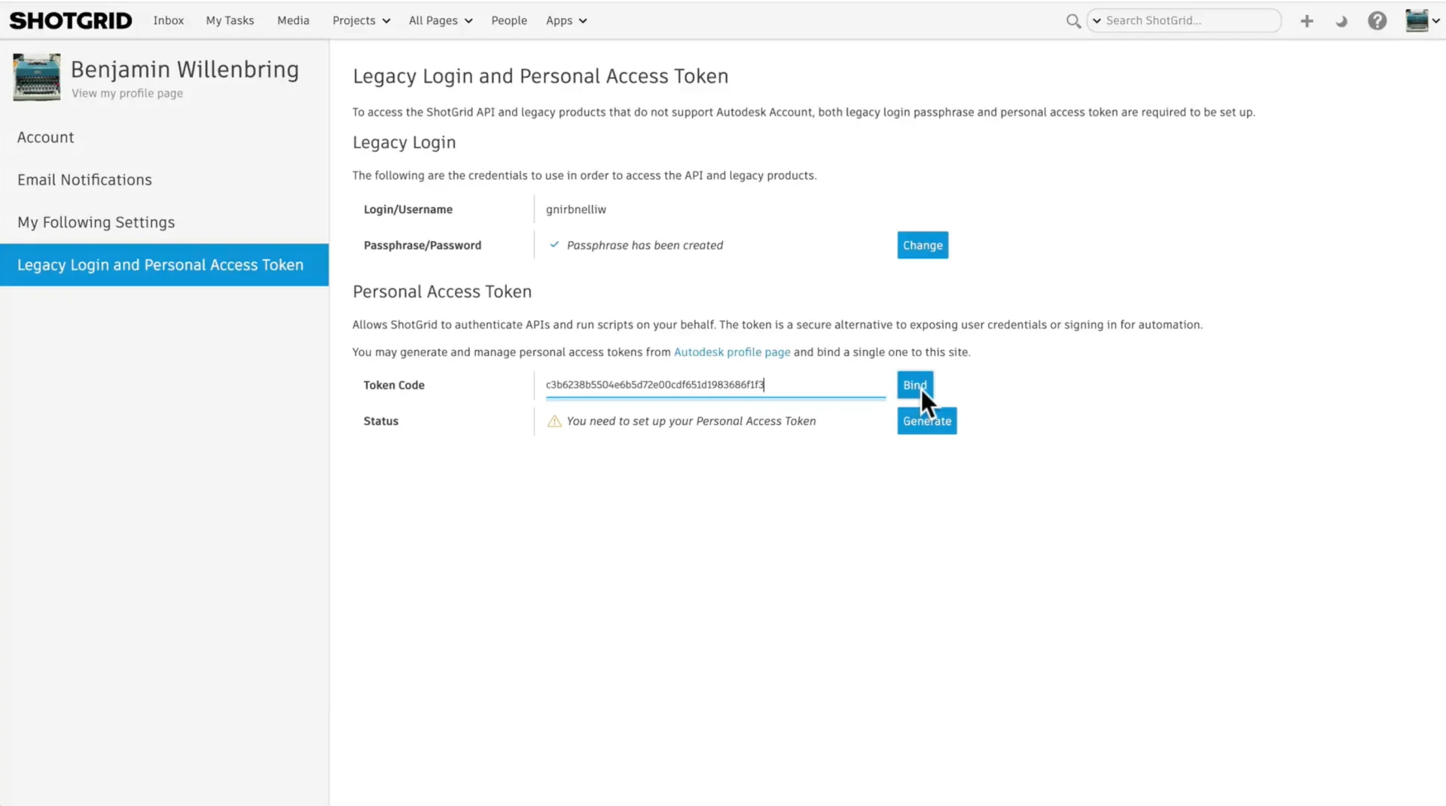Toggle the dark mode moon icon

pos(1341,21)
